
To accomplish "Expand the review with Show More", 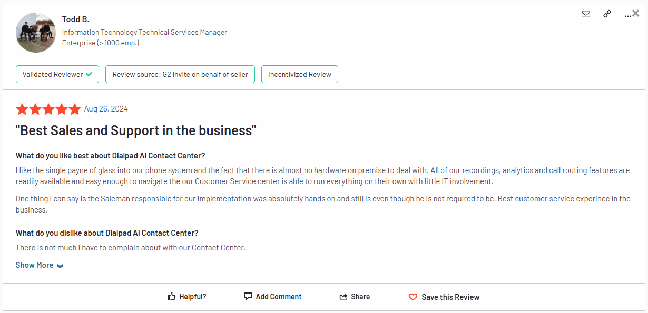I will pos(34,265).
